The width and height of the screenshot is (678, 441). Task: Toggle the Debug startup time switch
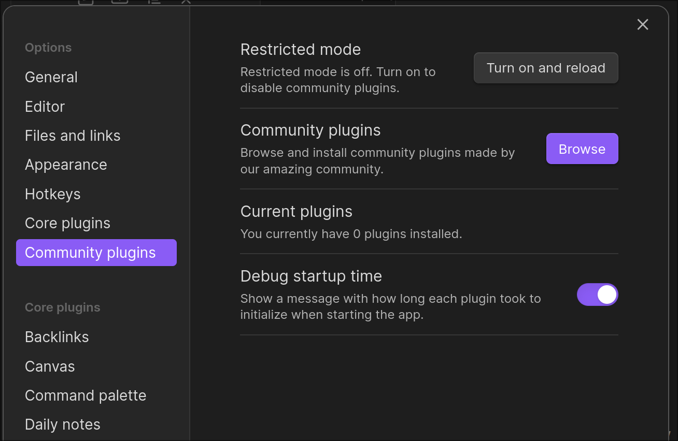click(598, 295)
